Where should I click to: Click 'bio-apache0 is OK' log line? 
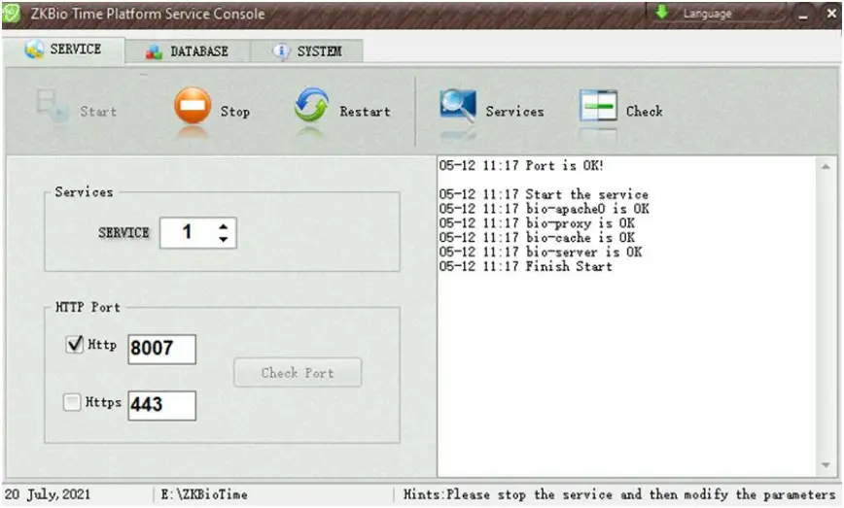pos(545,209)
